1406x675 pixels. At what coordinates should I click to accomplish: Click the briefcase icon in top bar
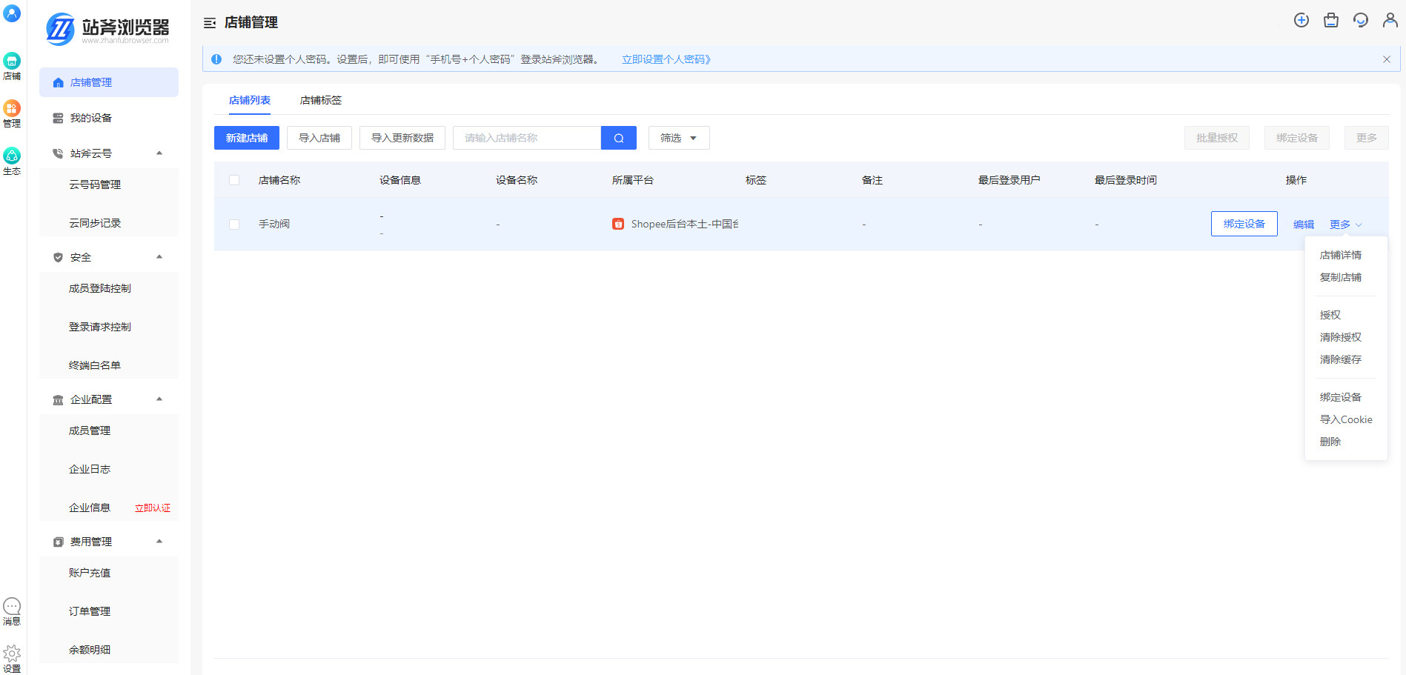point(1331,21)
